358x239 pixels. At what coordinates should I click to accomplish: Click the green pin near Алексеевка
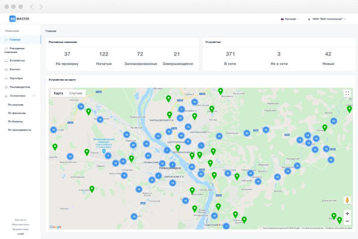(92, 189)
